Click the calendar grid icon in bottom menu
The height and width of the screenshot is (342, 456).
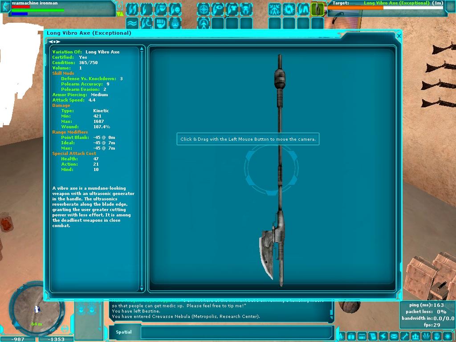(362, 337)
